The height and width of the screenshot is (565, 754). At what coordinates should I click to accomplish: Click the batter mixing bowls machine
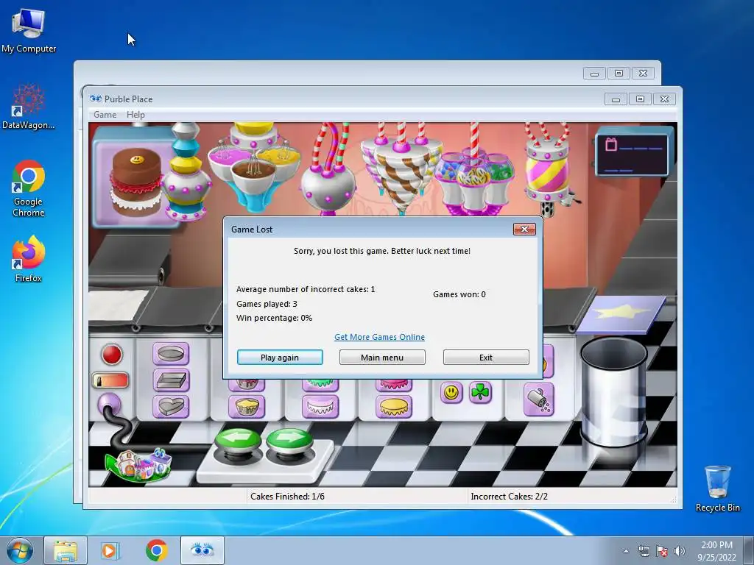[x=254, y=167]
